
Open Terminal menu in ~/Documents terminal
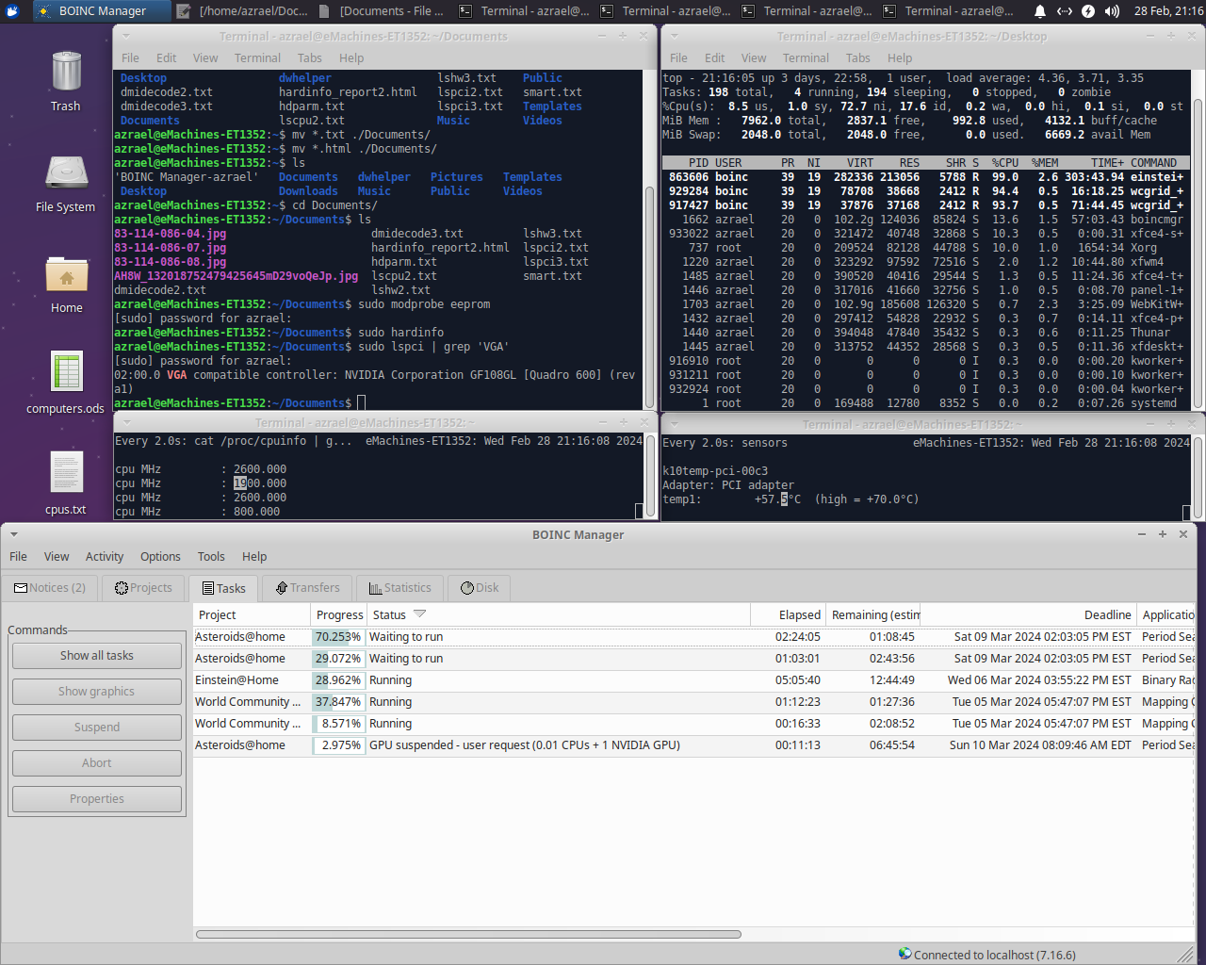[257, 58]
